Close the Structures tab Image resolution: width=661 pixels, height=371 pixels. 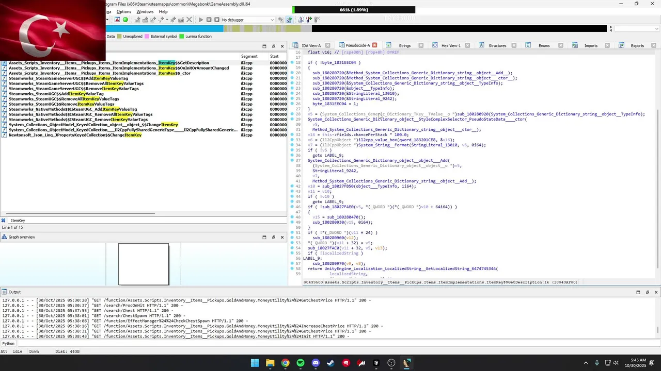pyautogui.click(x=514, y=45)
